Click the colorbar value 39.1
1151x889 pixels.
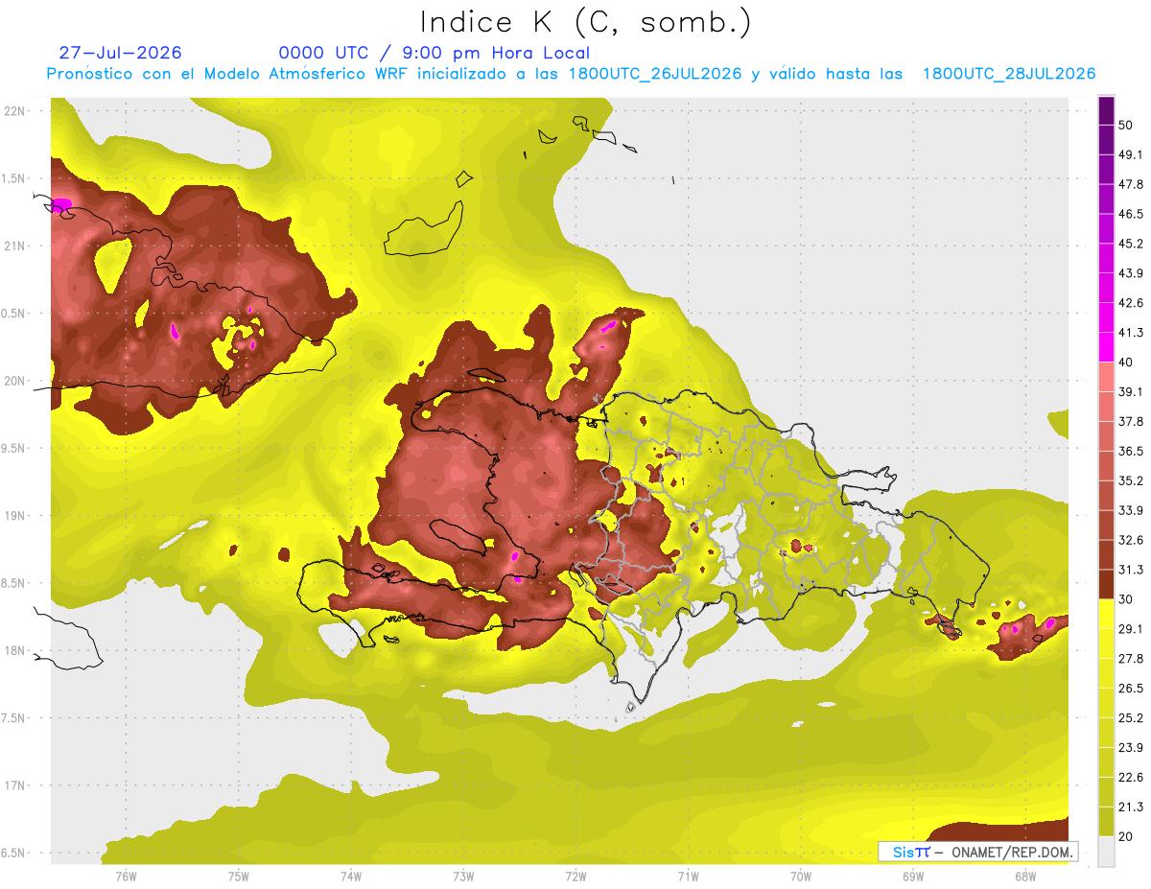[x=1130, y=391]
